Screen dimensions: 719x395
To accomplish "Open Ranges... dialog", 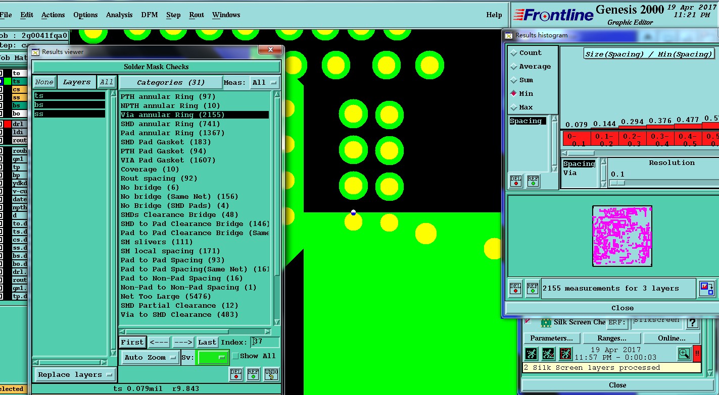I will [612, 338].
